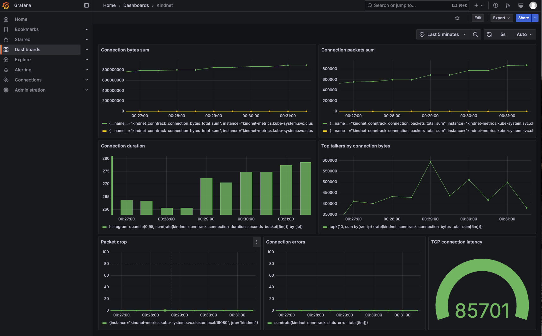The height and width of the screenshot is (336, 542).
Task: Toggle the sidebar dock menu icon
Action: tap(86, 5)
